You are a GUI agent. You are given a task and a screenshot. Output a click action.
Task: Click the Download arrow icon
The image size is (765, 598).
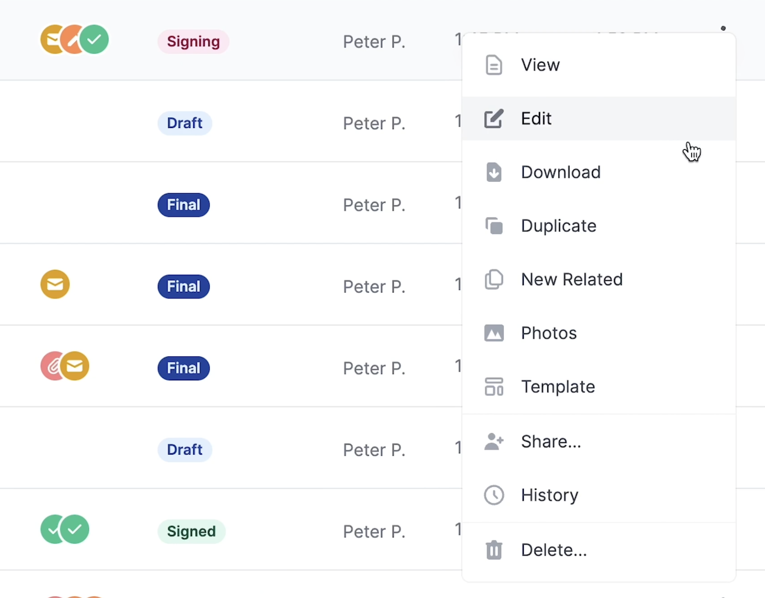[494, 172]
